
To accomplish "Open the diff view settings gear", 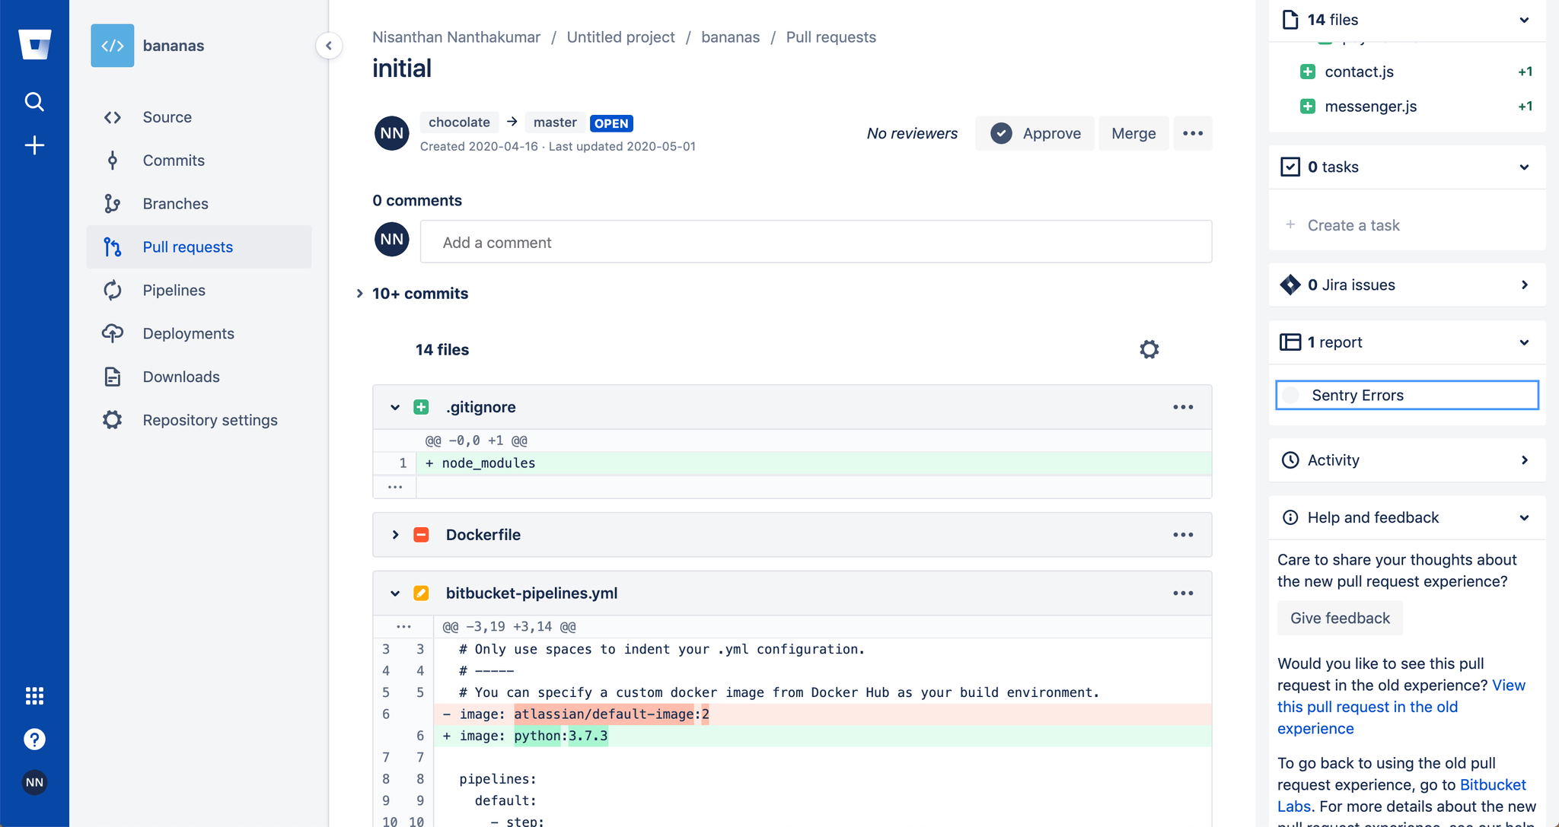I will tap(1149, 349).
